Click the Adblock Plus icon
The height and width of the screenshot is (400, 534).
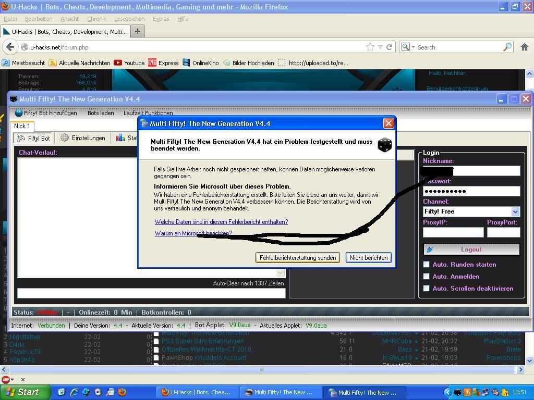point(6,380)
